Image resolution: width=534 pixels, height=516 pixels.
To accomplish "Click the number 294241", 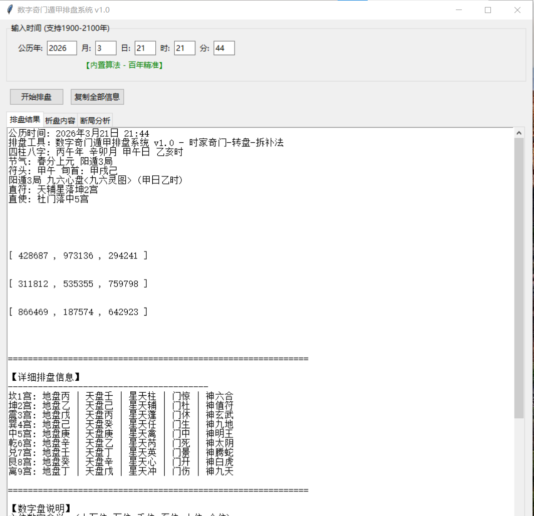I will (x=123, y=256).
